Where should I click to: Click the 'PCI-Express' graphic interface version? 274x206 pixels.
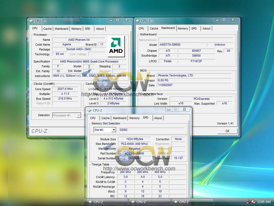pos(201,99)
